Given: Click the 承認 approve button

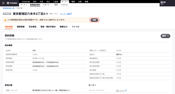Looking at the screenshot, I should click(94, 20).
